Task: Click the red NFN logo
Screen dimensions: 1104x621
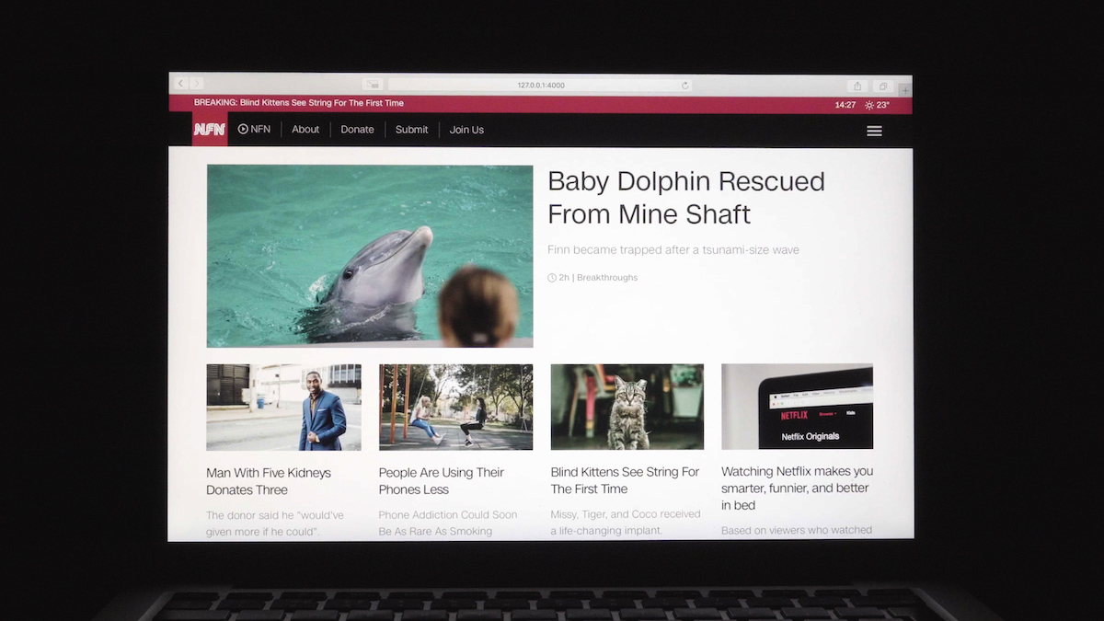Action: pos(210,130)
